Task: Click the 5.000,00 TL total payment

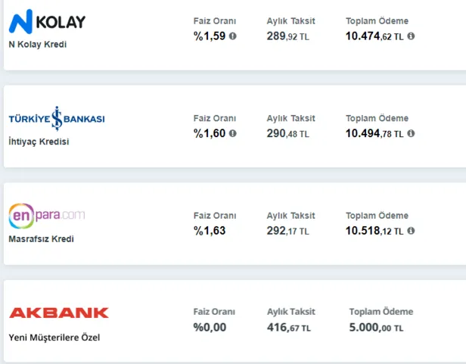Action: click(x=376, y=328)
